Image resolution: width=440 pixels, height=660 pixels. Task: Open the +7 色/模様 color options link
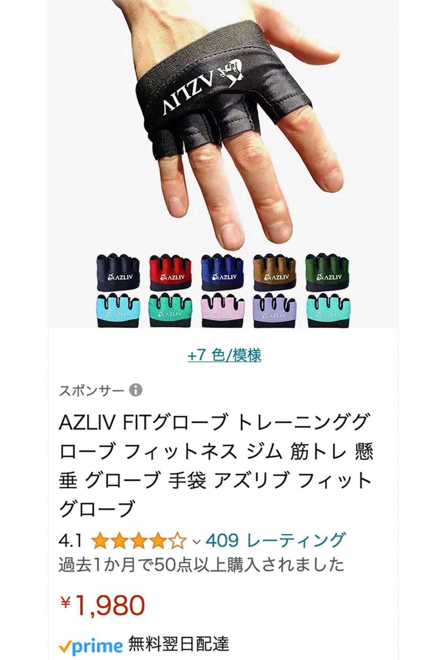click(224, 355)
